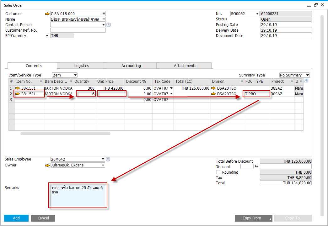This screenshot has width=328, height=226.
Task: Toggle the Rounding checkbox
Action: coord(218,172)
